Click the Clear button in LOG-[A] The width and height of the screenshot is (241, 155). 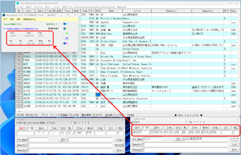119,140
